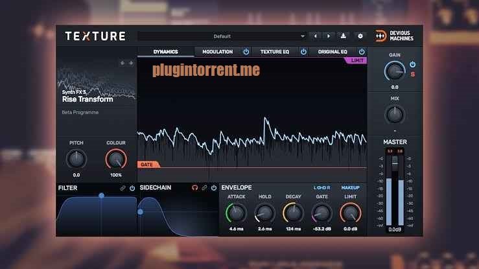This screenshot has height=269, width=479.
Task: Select previous texture source arrow
Action: click(123, 64)
